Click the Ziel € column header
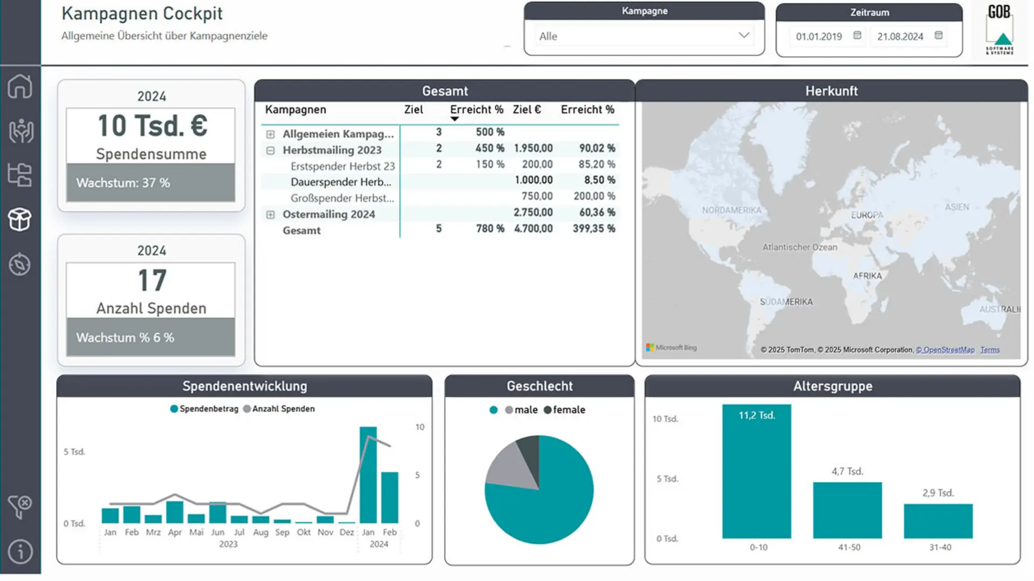The image size is (1034, 581). click(x=527, y=110)
